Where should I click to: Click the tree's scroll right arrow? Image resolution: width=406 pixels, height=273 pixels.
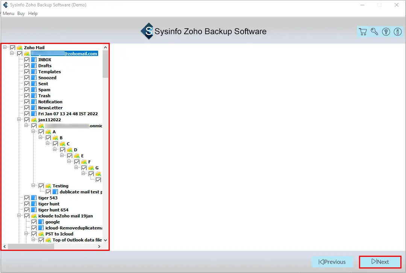[x=99, y=247]
